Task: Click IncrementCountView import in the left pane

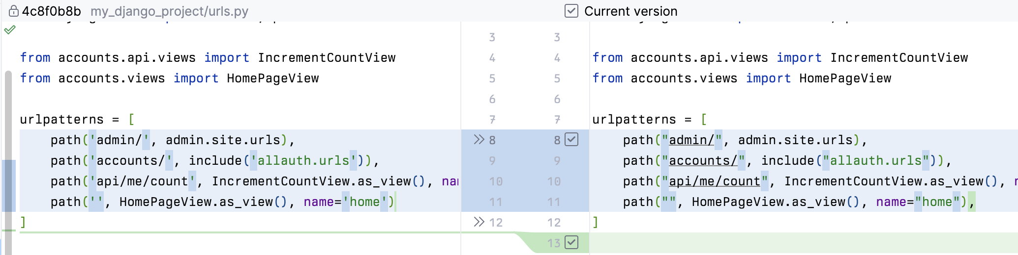Action: click(327, 58)
